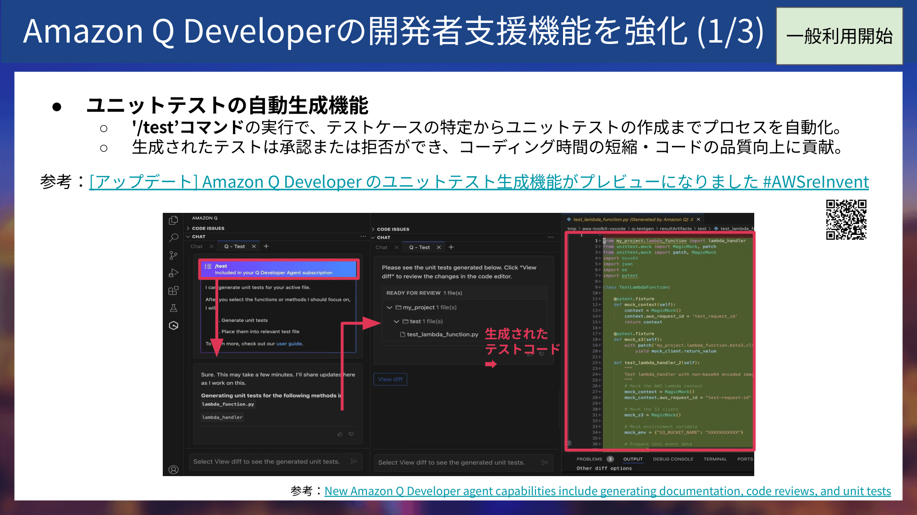The image size is (917, 515).
Task: Open the DEBUG CONSOLE panel tab
Action: [x=673, y=459]
